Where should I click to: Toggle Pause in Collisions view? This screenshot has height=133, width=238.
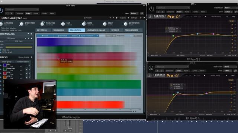[45, 36]
